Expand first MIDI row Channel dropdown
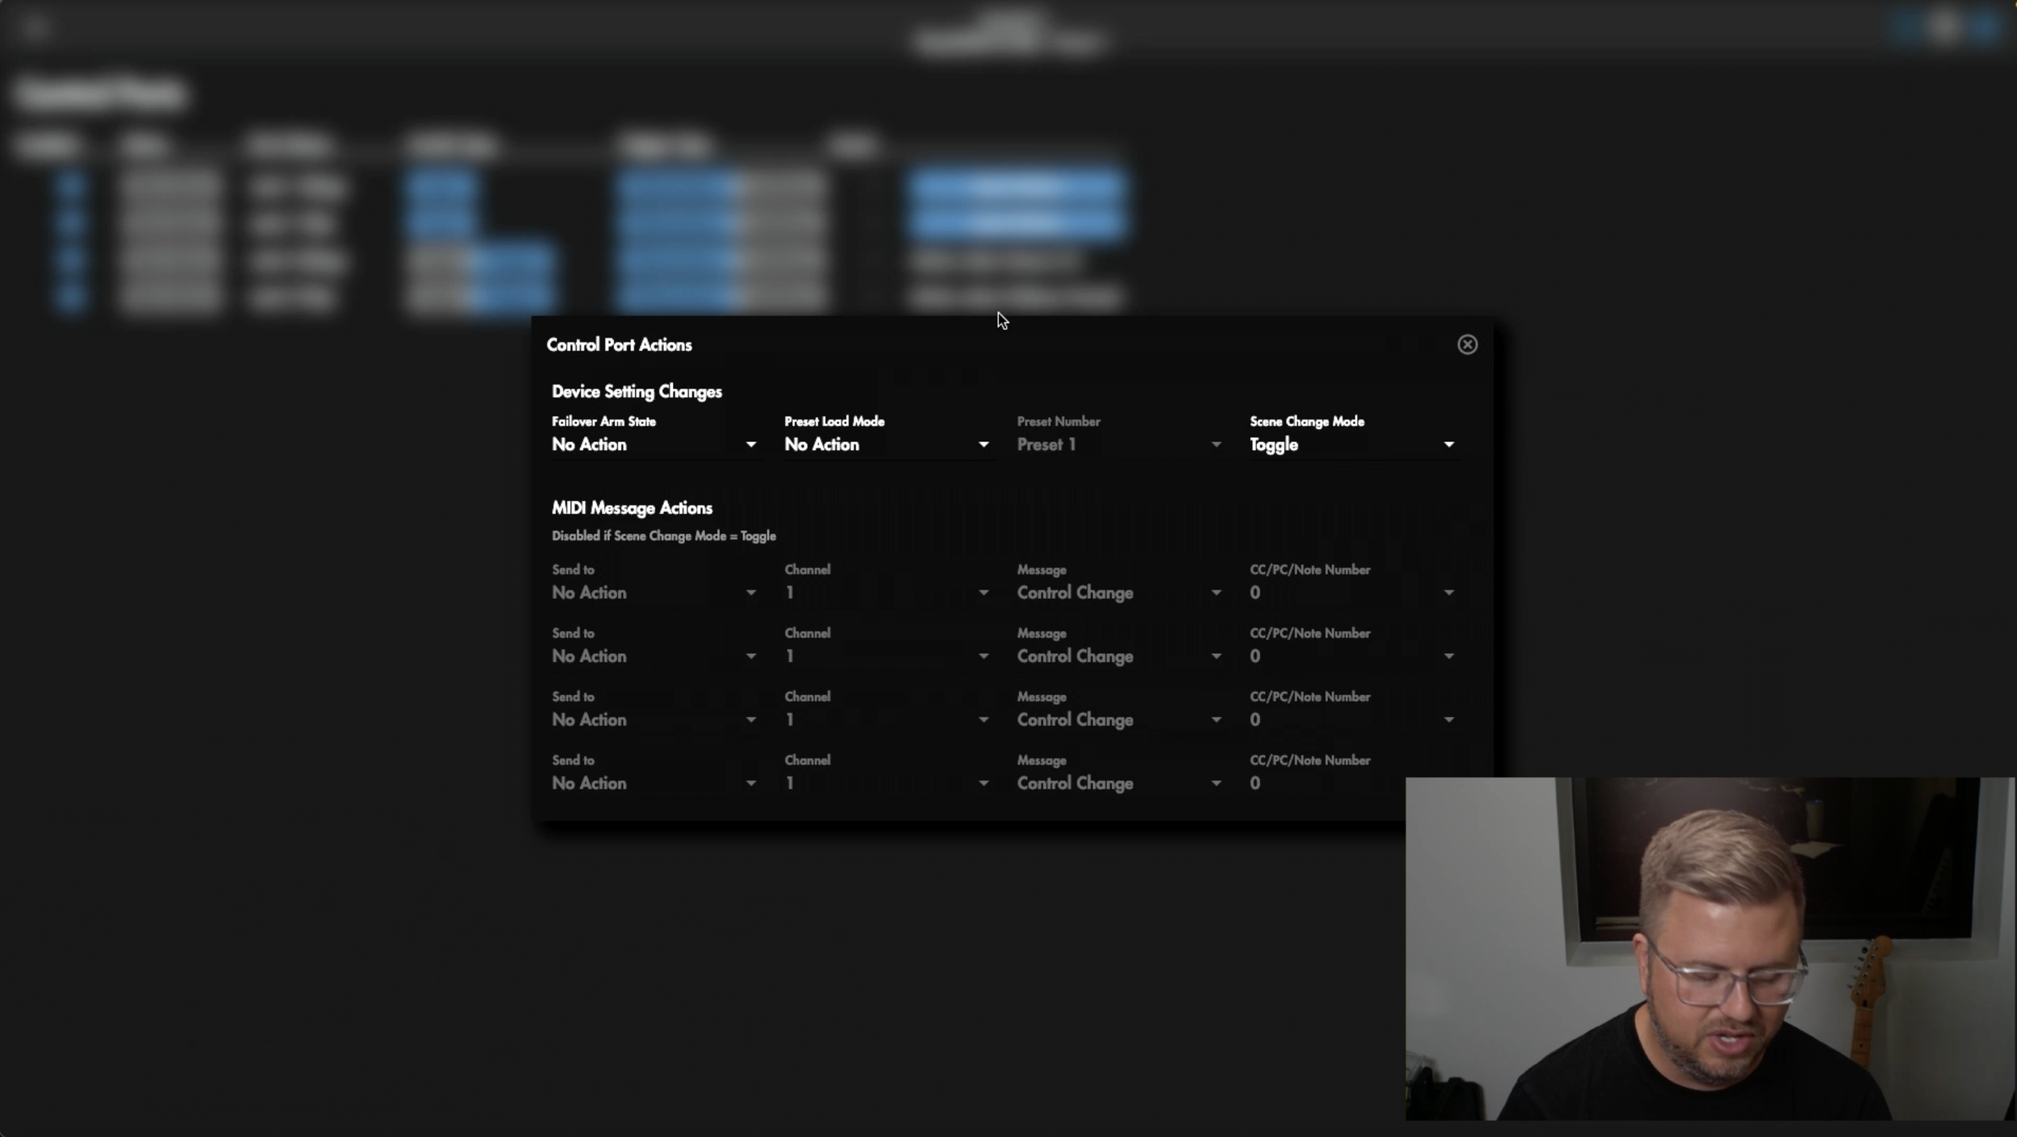 click(x=886, y=593)
